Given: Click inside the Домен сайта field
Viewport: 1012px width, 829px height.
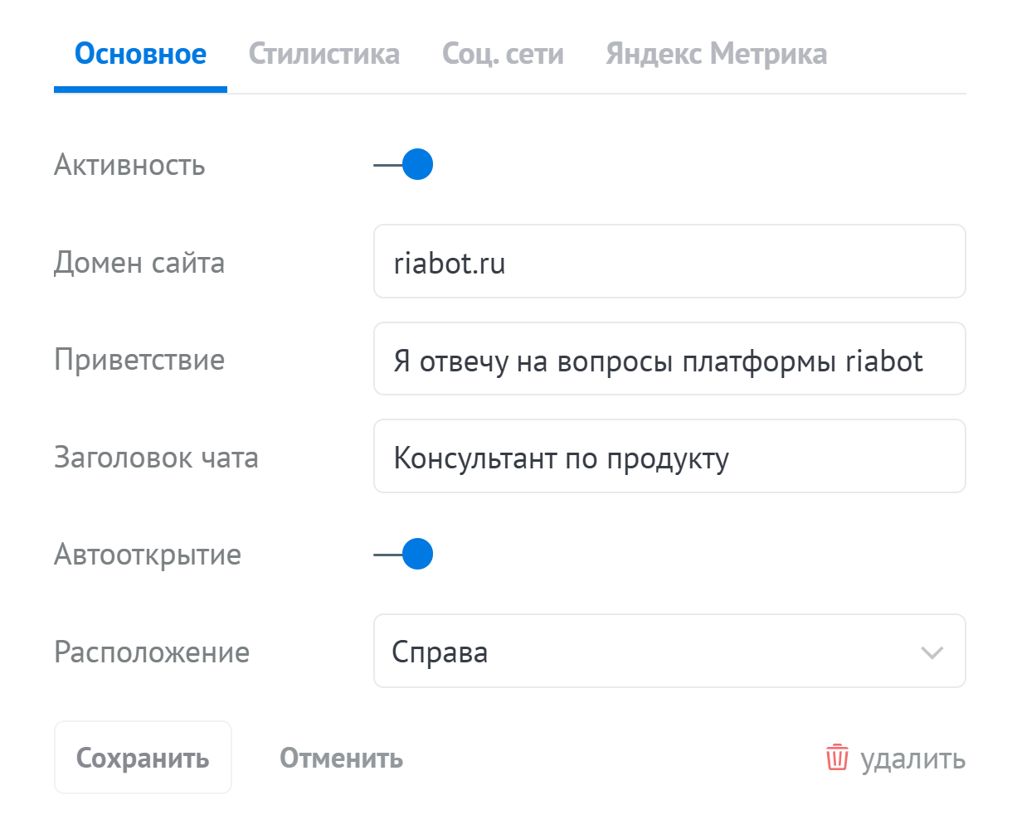Looking at the screenshot, I should tap(669, 261).
